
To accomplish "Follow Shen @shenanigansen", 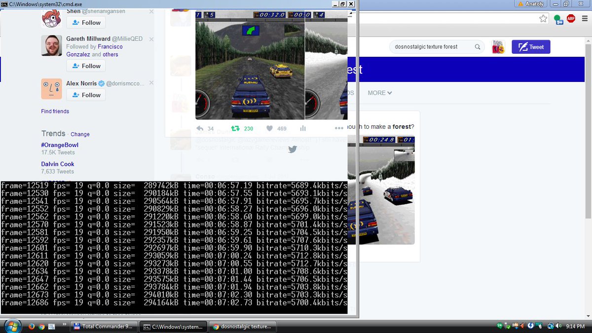I will [x=86, y=22].
